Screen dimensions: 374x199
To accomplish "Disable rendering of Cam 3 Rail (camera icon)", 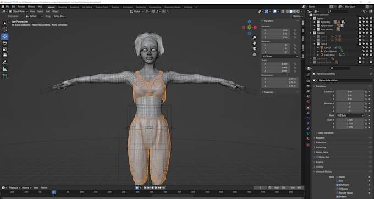I will click(371, 55).
